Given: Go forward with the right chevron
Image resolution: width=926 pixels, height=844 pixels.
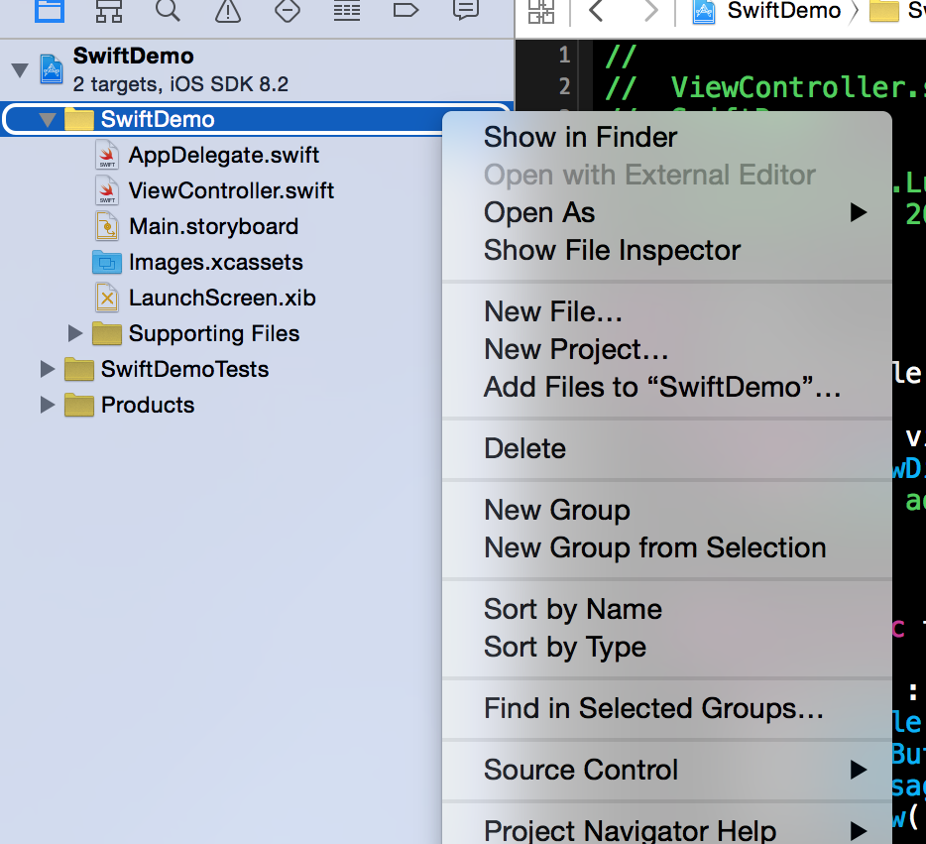Looking at the screenshot, I should (x=650, y=11).
